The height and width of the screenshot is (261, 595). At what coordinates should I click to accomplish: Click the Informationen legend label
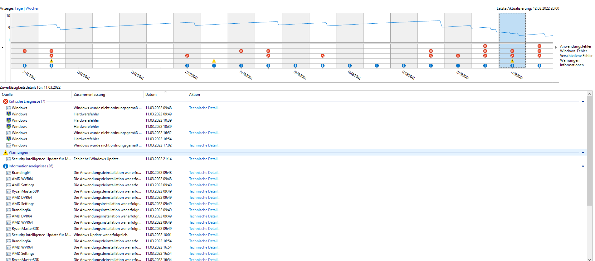(572, 65)
